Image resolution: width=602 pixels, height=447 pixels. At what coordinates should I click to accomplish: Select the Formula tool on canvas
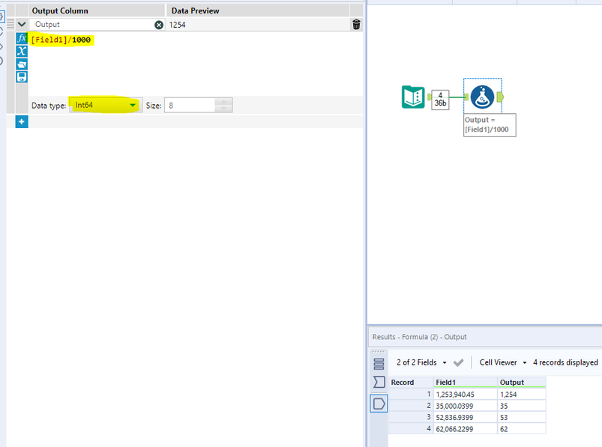(482, 97)
